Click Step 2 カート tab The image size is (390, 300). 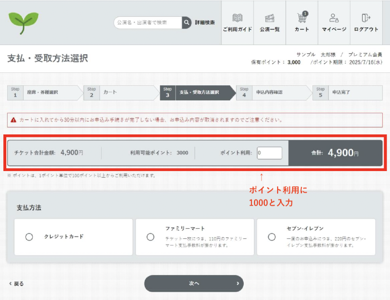[x=118, y=93]
